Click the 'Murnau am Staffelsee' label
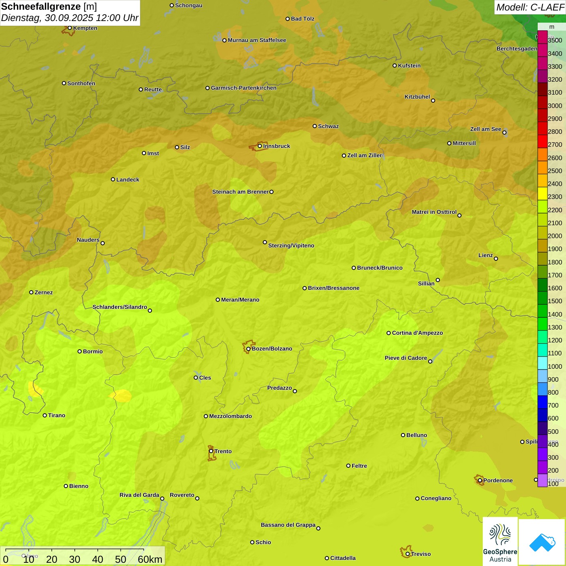The width and height of the screenshot is (566, 566). click(x=257, y=40)
